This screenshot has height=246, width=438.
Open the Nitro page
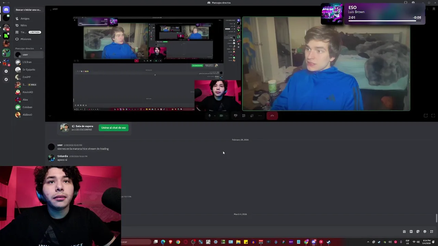pos(29,25)
